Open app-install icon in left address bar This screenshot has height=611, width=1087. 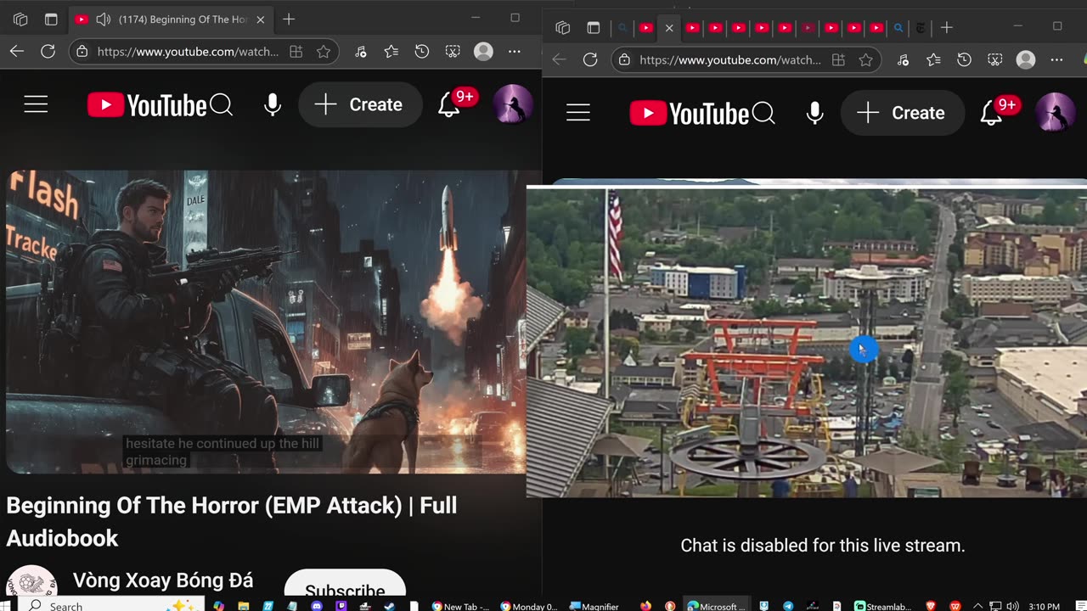point(296,52)
